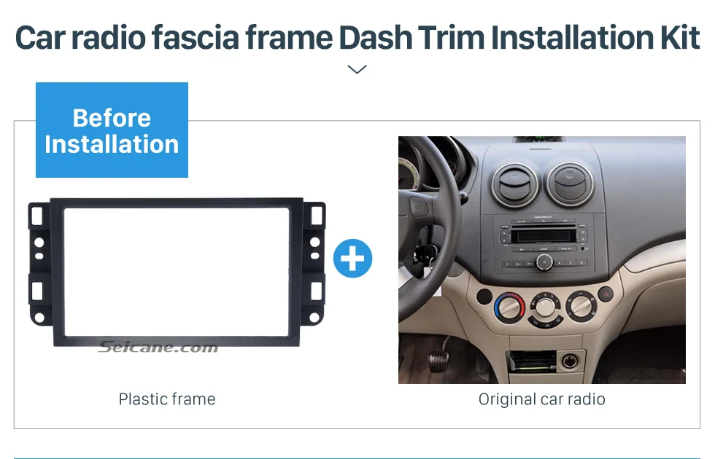Image resolution: width=715 pixels, height=459 pixels.
Task: Click the Seicane.com watermark text
Action: (x=158, y=347)
